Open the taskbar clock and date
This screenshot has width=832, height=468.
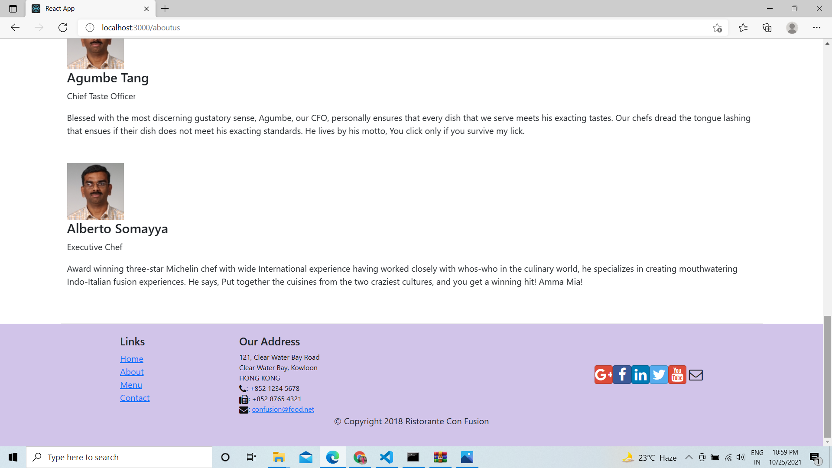click(785, 457)
